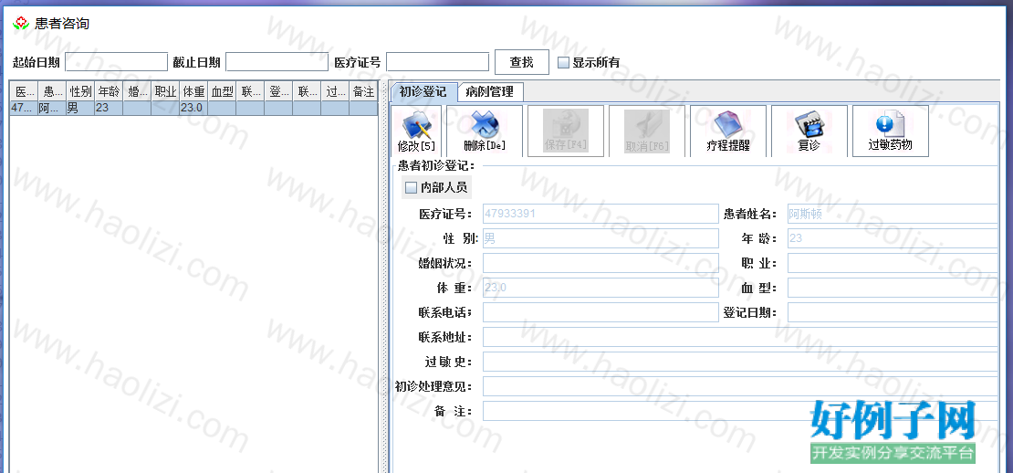Click the 医疗证号 field showing 47933391

tap(600, 214)
